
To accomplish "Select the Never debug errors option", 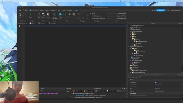I will coord(92,13).
